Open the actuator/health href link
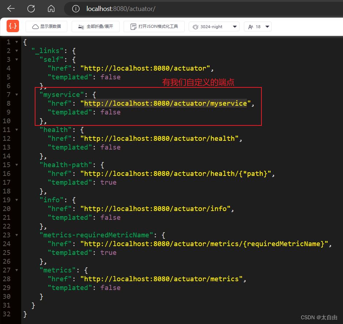 [x=159, y=139]
